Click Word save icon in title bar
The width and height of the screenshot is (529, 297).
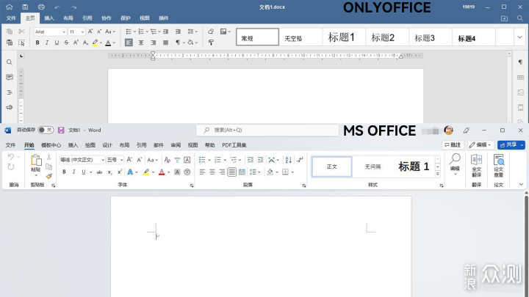pos(61,130)
